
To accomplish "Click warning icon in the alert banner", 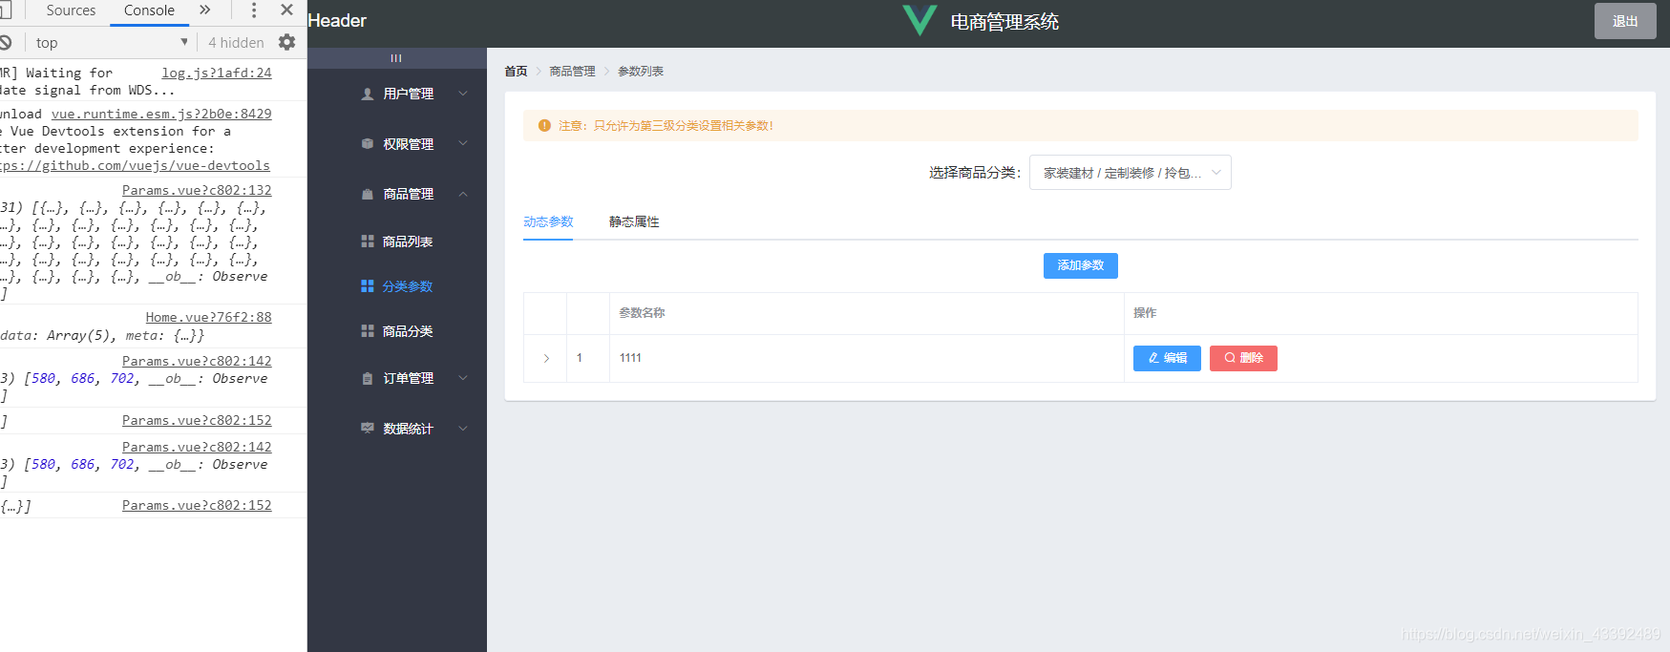I will pos(544,125).
